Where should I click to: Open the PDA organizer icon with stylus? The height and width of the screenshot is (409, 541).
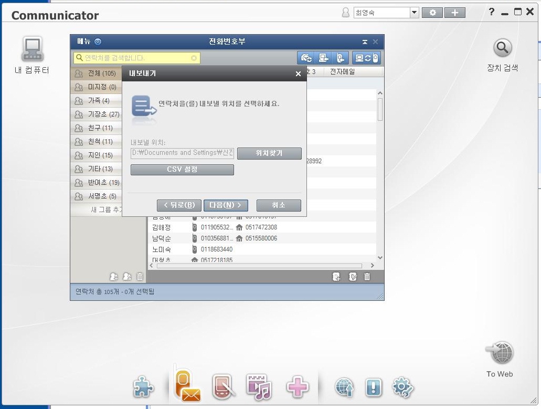point(224,386)
